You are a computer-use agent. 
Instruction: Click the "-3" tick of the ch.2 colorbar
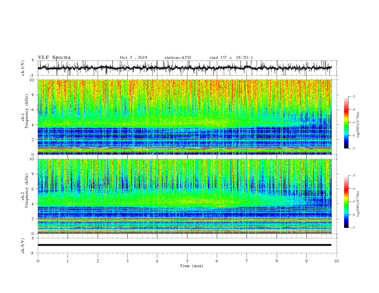(353, 176)
